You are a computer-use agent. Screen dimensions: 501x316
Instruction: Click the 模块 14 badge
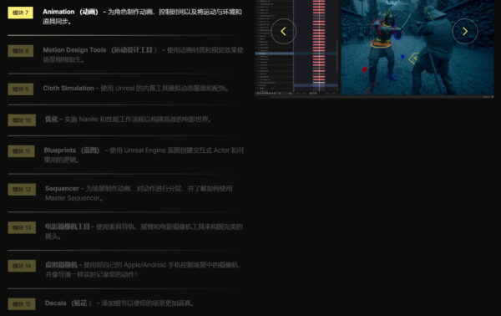pyautogui.click(x=22, y=266)
